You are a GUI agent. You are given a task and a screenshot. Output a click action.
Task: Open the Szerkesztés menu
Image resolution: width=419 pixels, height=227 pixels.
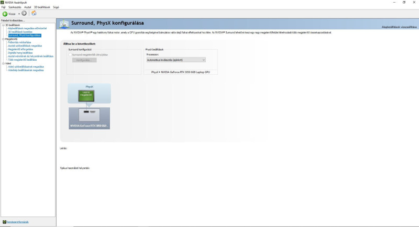tap(15, 7)
